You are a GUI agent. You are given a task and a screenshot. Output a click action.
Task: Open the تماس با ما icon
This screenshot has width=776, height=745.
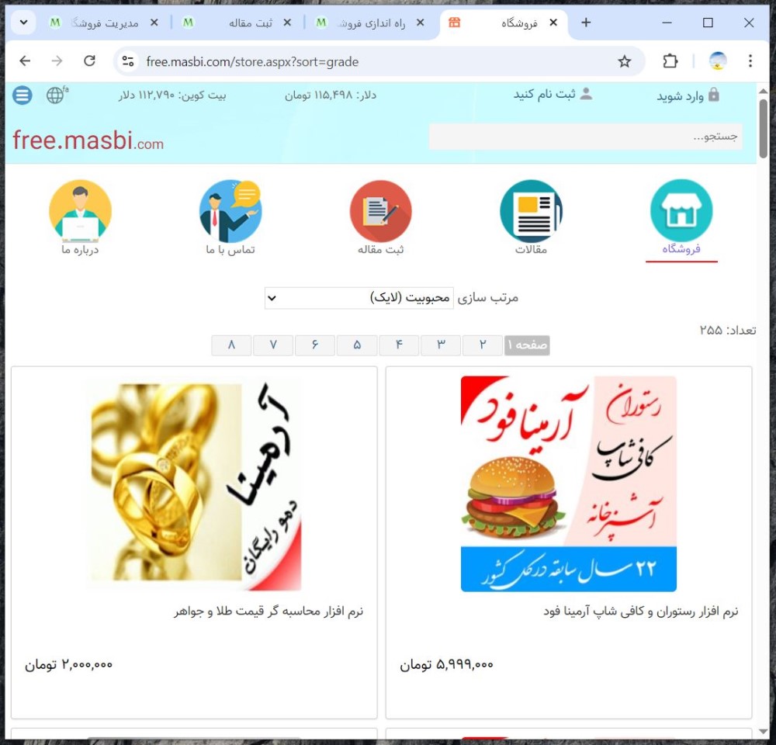tap(230, 210)
